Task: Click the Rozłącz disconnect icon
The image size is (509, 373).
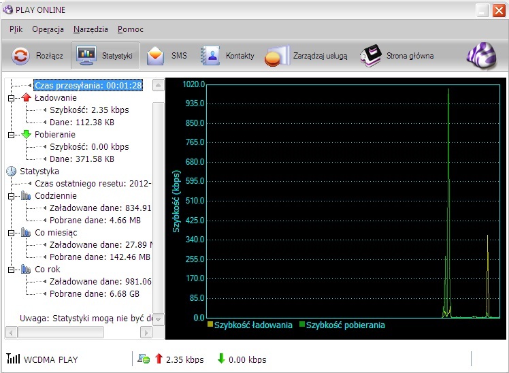Action: 20,56
